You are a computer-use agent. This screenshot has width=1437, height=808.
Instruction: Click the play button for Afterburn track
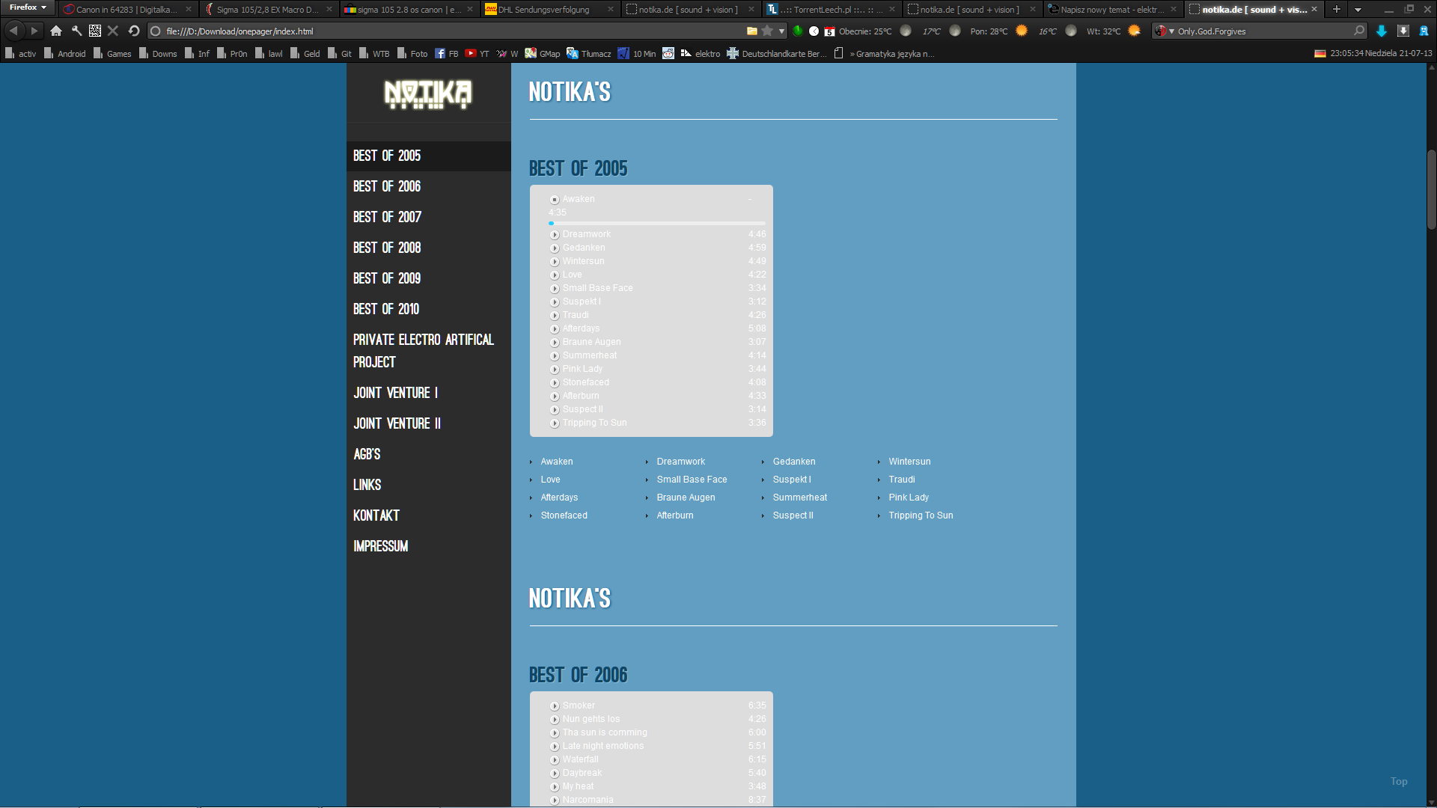coord(555,396)
